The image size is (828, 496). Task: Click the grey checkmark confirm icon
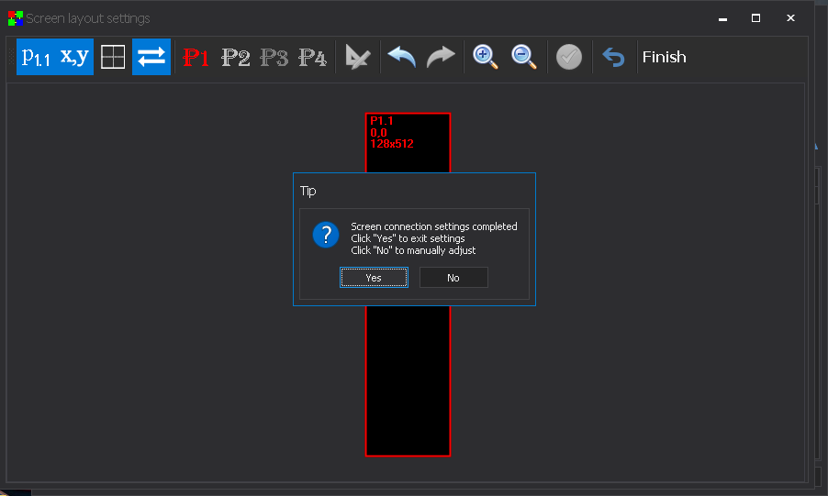569,58
